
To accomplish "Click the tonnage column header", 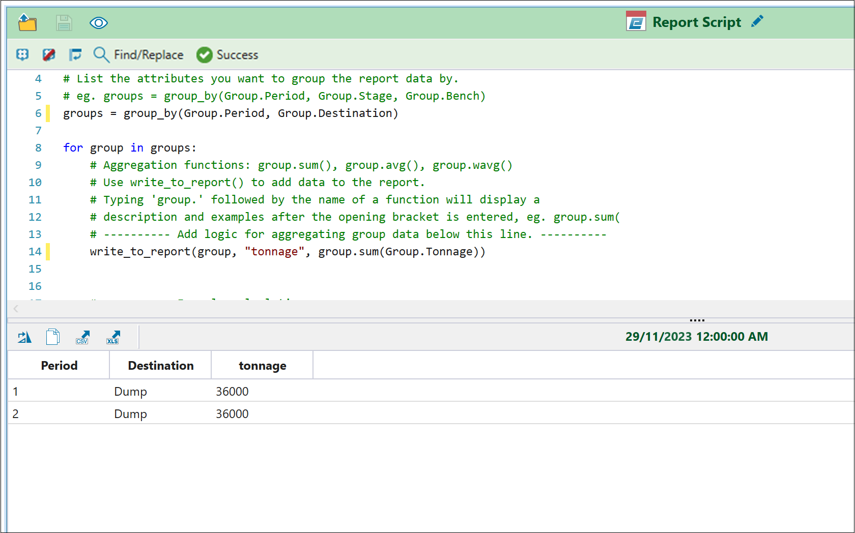I will coord(262,365).
